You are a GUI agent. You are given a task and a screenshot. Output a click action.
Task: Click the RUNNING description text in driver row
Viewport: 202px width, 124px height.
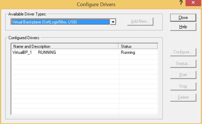click(47, 52)
